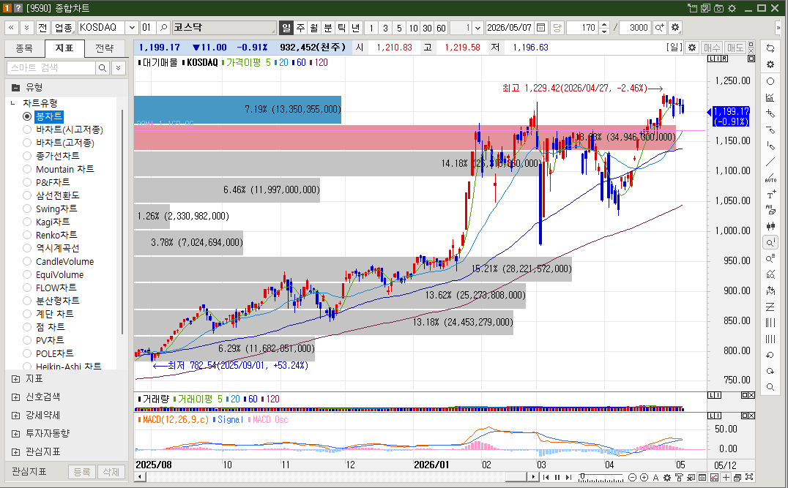
Task: Switch to the 전략 tab
Action: click(x=105, y=48)
